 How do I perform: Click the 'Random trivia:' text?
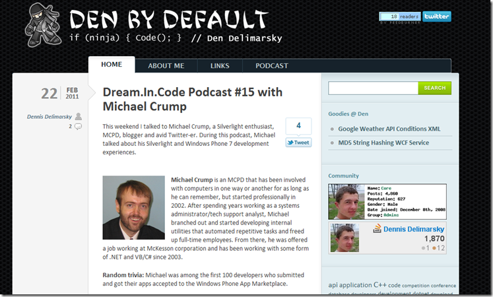coord(123,275)
